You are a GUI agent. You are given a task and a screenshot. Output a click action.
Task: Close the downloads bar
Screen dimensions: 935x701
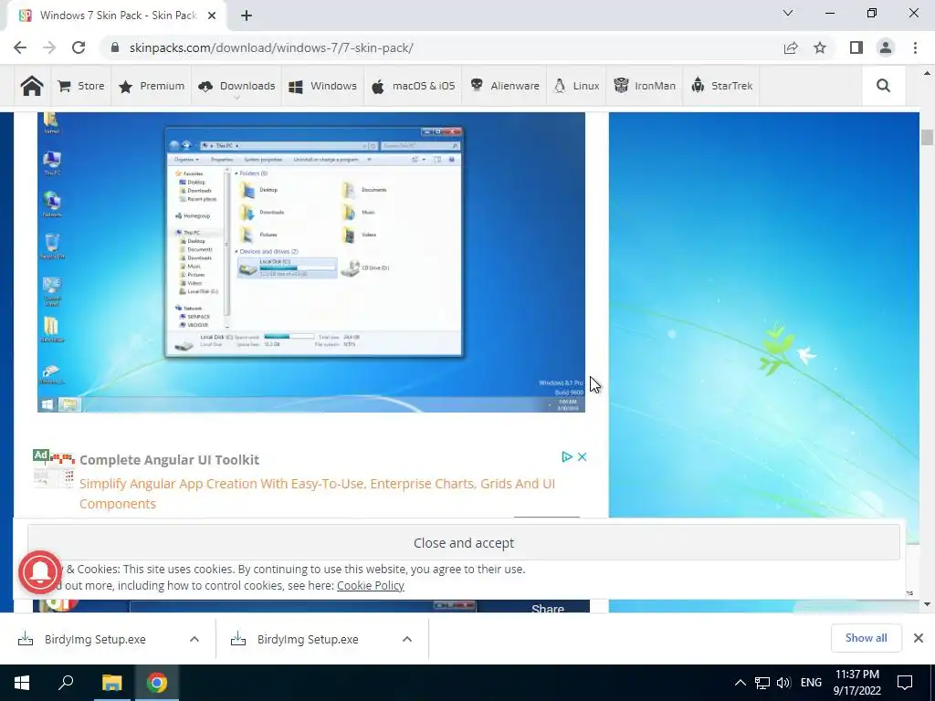[x=919, y=638]
